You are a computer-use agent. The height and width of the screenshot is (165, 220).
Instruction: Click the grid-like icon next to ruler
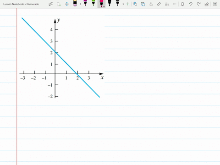[x=167, y=4]
